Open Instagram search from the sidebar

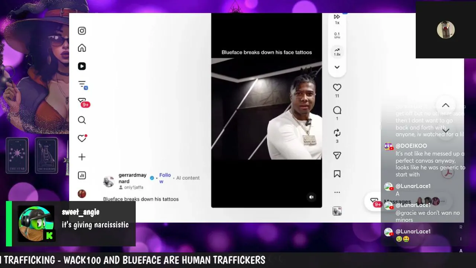(82, 120)
